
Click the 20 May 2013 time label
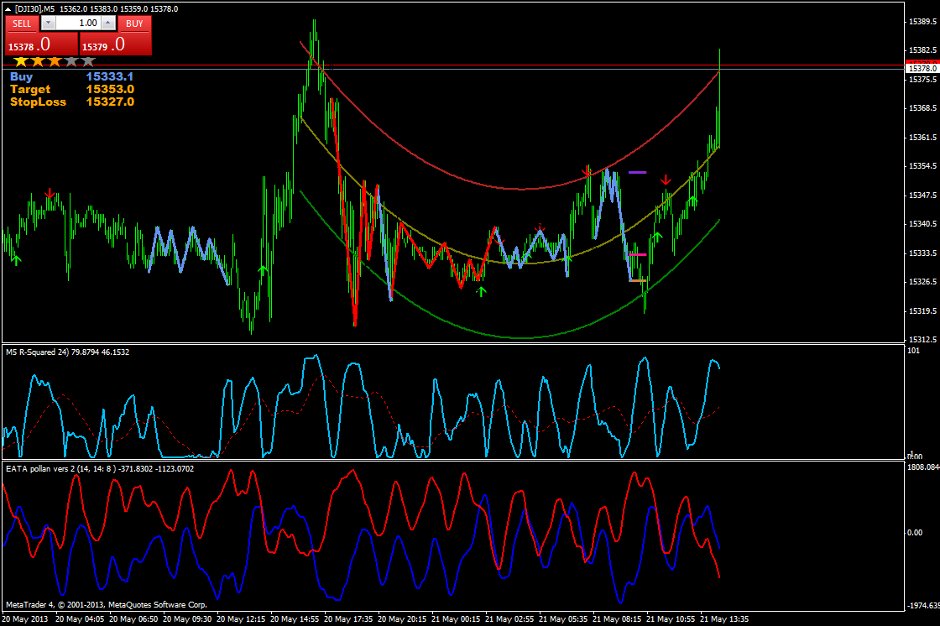tap(24, 618)
